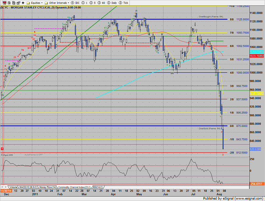Click the $CYC Morgan Stanley Cyclical chart title

(x=41, y=7)
